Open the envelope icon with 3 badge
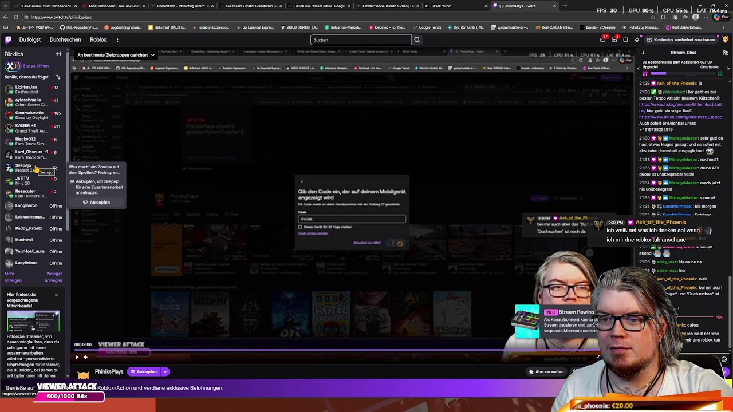Screen dimensions: 733x412 click(x=614, y=39)
